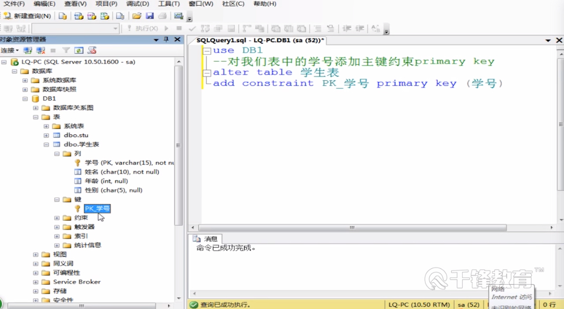Viewport: 564px width, 309px height.
Task: Click the Comment Out Selected Lines icon
Action: 318,28
